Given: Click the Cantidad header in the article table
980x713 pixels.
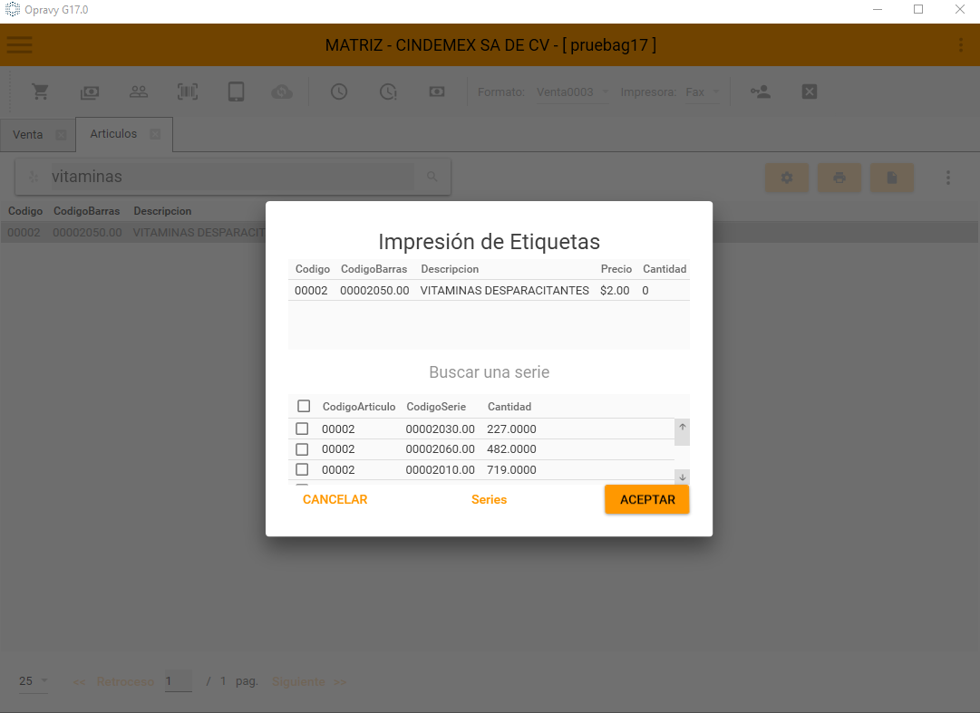Looking at the screenshot, I should tap(665, 269).
